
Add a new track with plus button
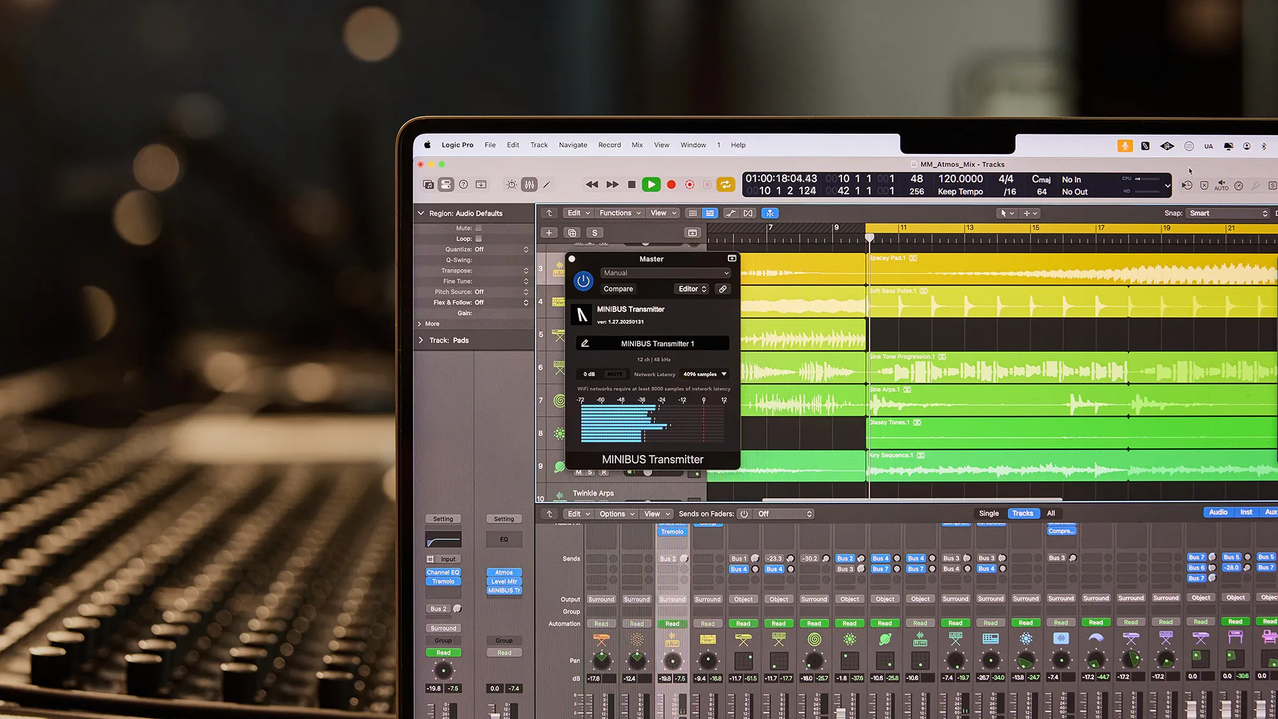pyautogui.click(x=549, y=233)
